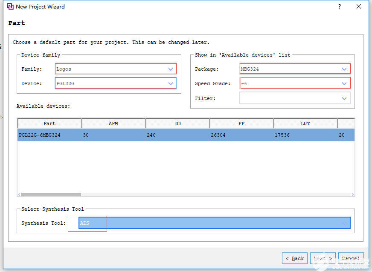
Task: Click the devices list horizontal scrollbar thumb
Action: coord(51,195)
